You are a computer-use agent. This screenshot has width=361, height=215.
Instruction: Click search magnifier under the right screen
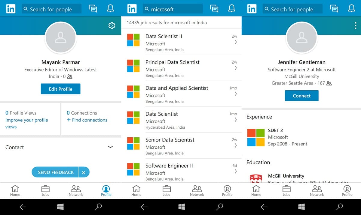(x=339, y=207)
